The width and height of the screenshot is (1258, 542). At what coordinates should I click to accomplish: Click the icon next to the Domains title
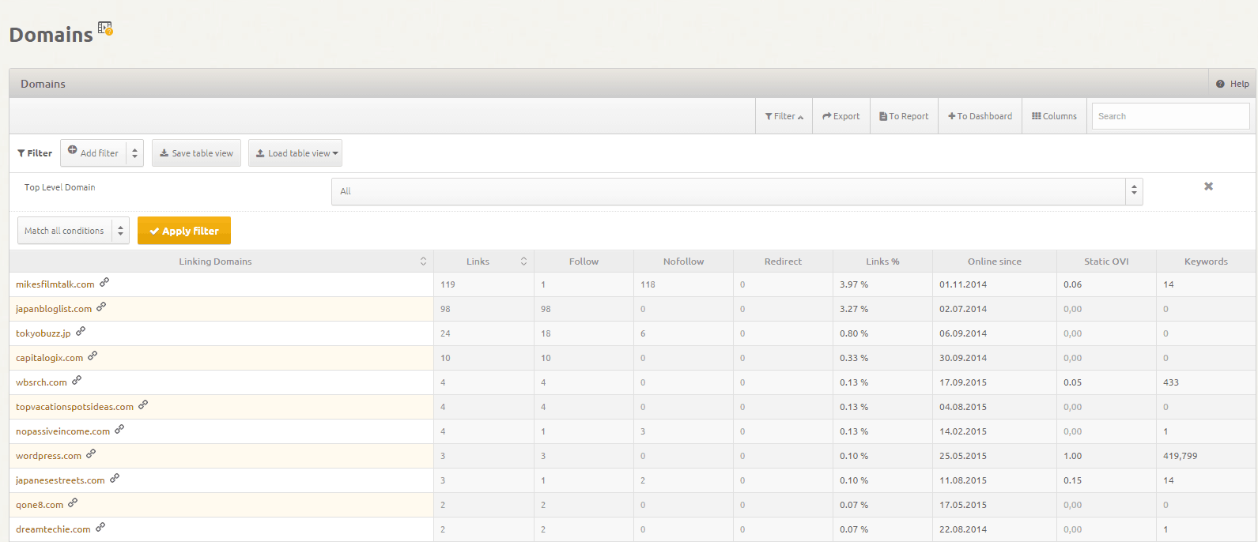[105, 29]
